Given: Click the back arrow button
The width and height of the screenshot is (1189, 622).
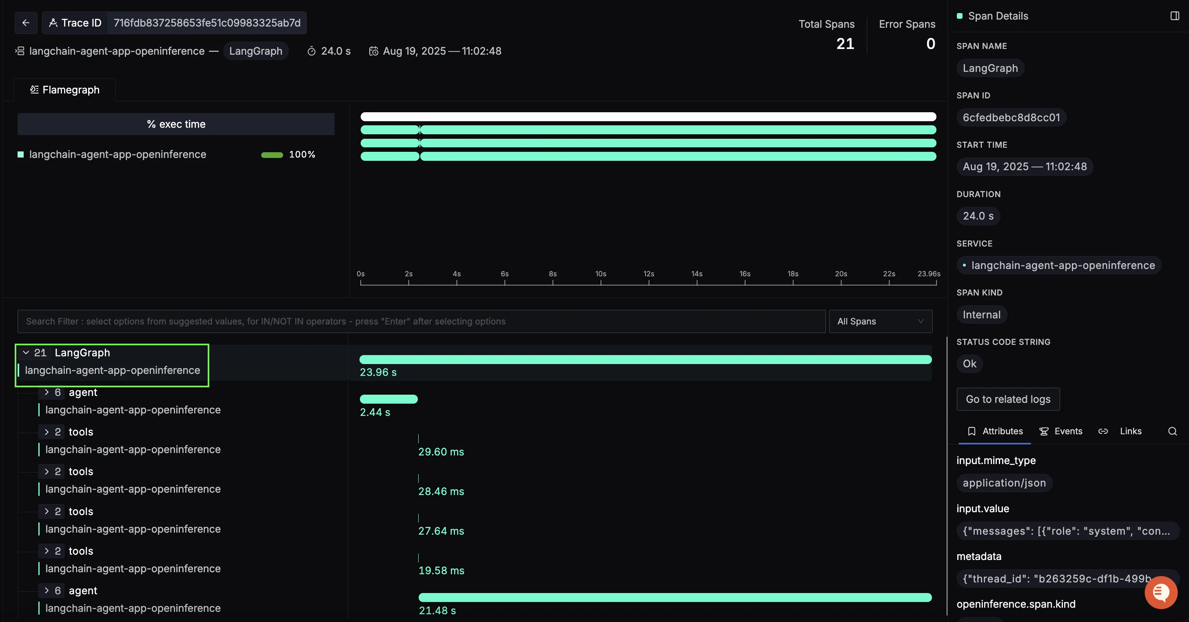Looking at the screenshot, I should 26,22.
